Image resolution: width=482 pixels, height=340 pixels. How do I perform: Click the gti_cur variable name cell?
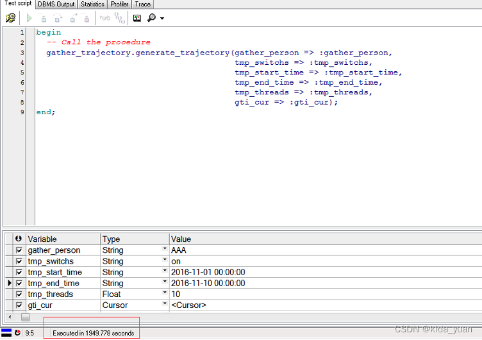(x=63, y=305)
